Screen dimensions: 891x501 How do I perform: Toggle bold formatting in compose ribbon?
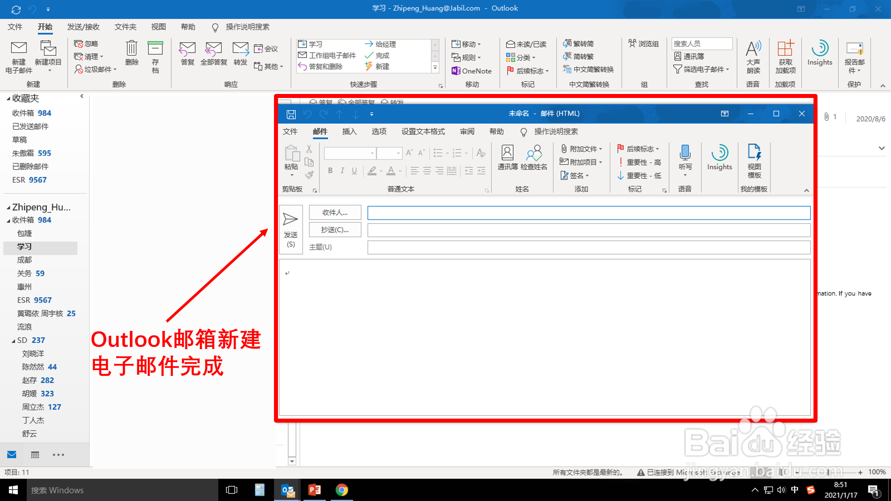tap(330, 170)
